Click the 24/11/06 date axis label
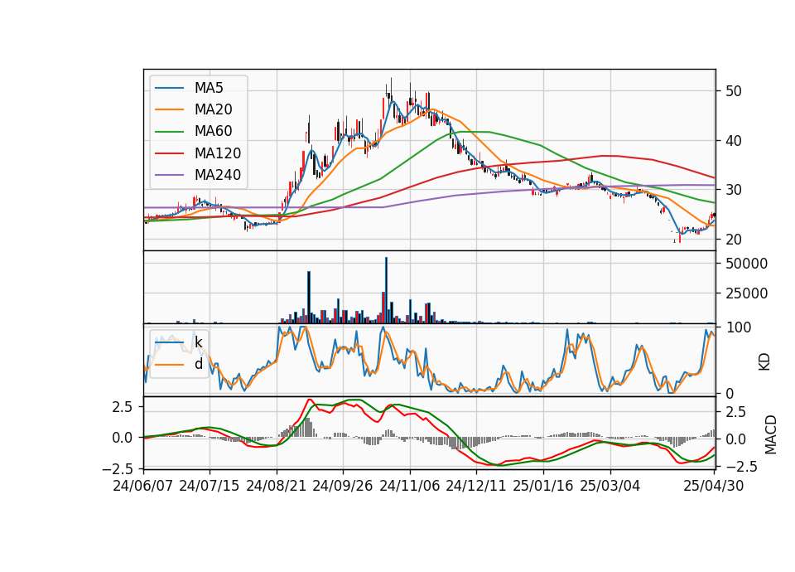The height and width of the screenshot is (572, 795). 410,486
